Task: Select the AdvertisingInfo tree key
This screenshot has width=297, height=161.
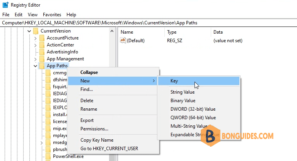Action: [x=62, y=52]
